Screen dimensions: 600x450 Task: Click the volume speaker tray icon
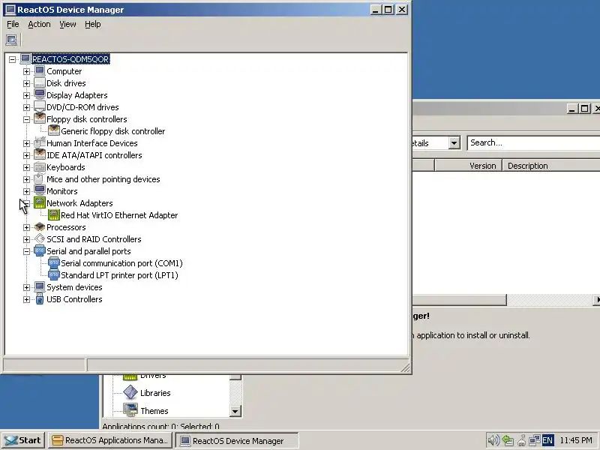493,440
